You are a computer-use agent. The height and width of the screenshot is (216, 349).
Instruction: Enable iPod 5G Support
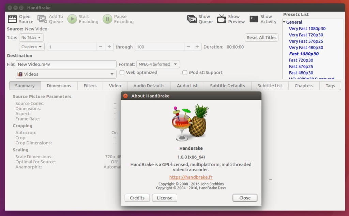coord(184,72)
